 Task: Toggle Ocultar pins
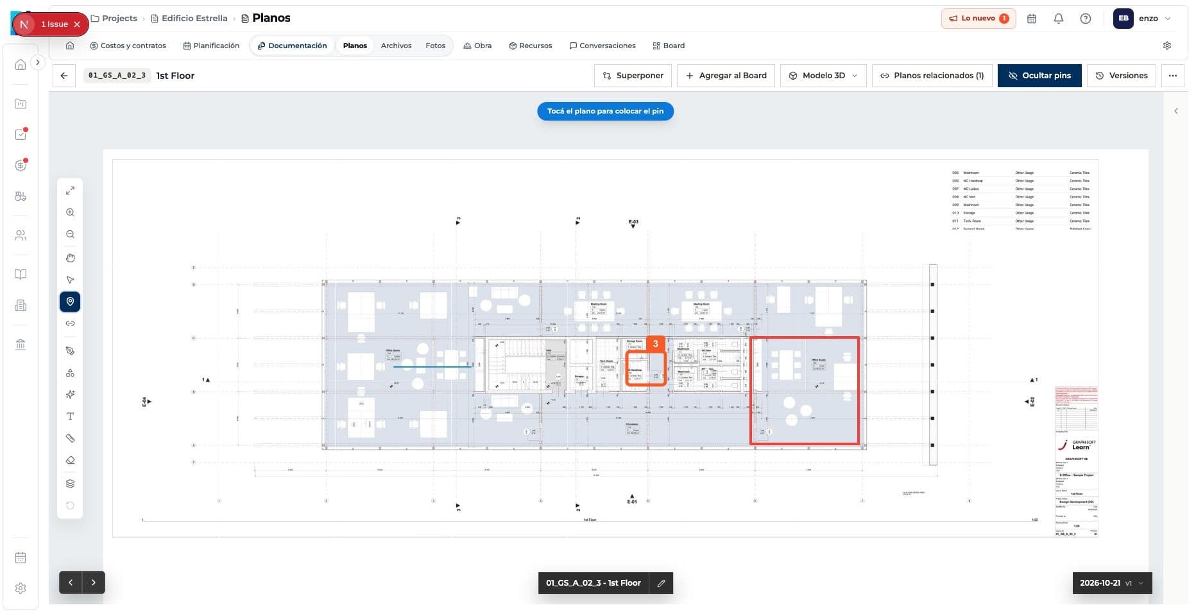click(1039, 76)
